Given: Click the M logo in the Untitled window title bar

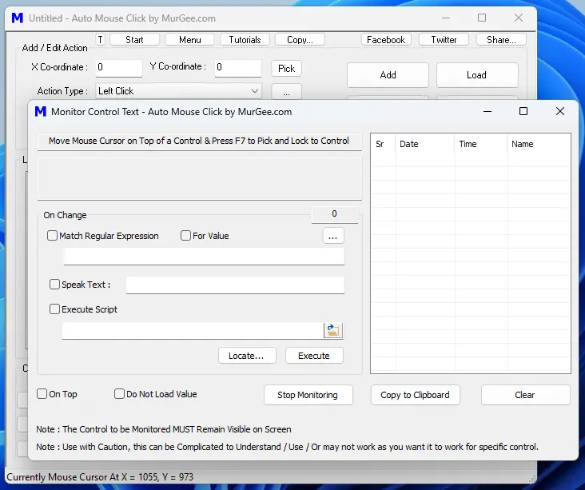Looking at the screenshot, I should (x=17, y=18).
